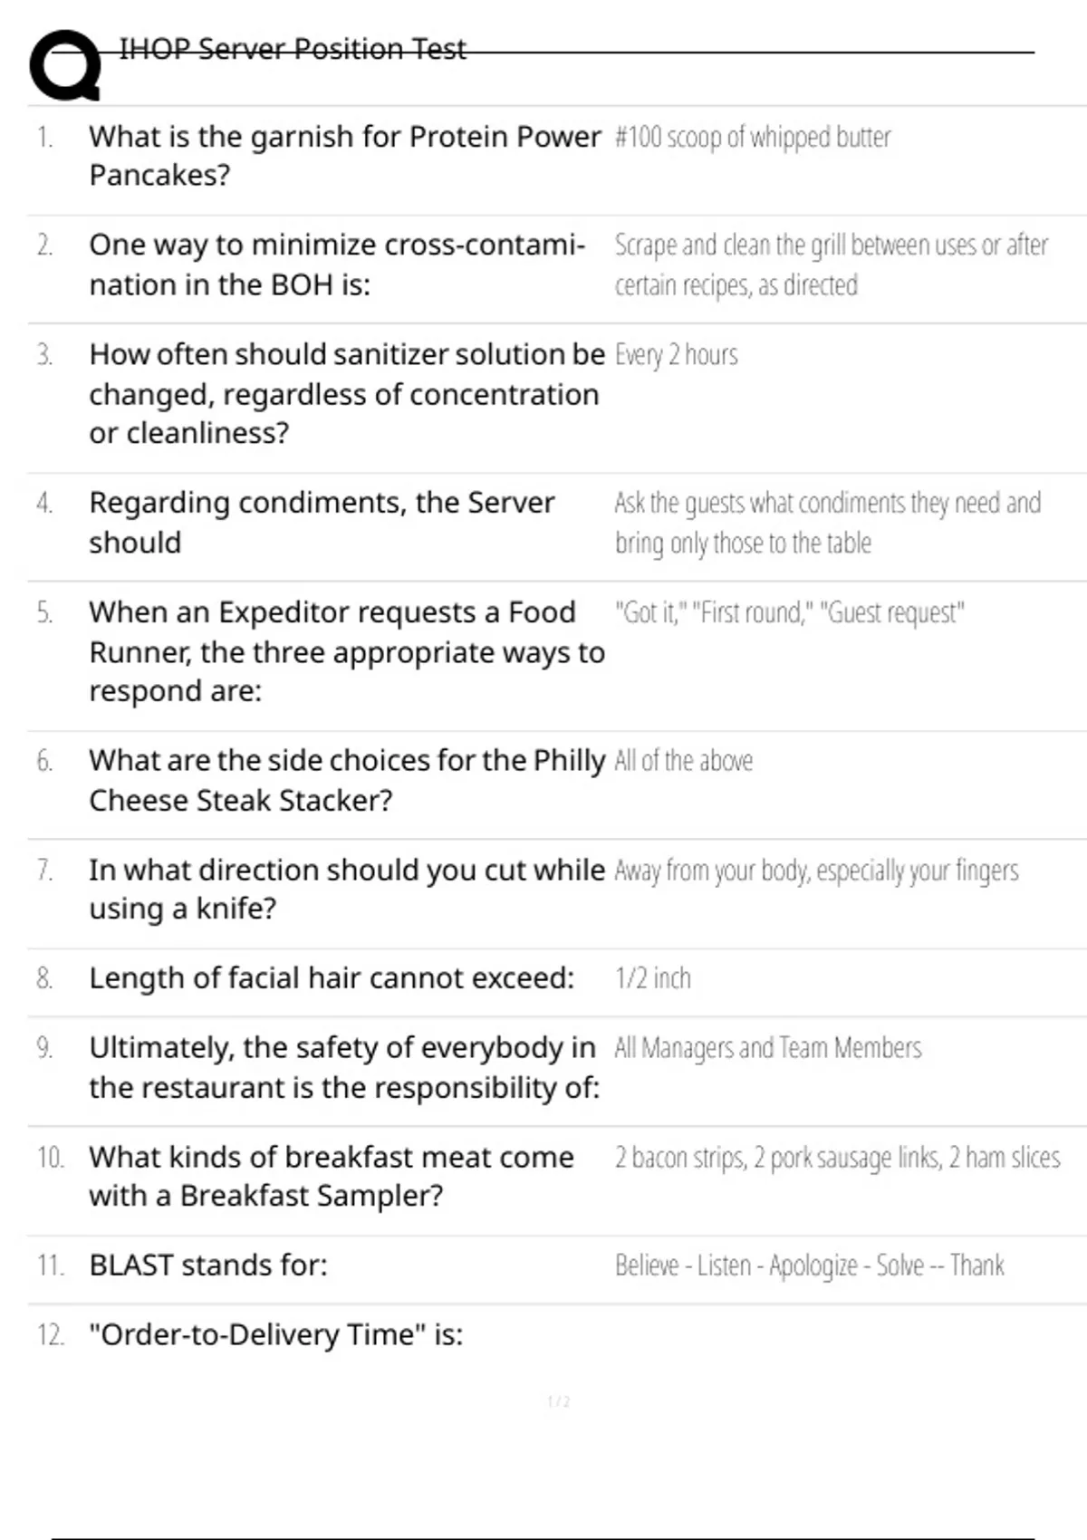Select the Protein Power Pancakes garnish question

[344, 156]
